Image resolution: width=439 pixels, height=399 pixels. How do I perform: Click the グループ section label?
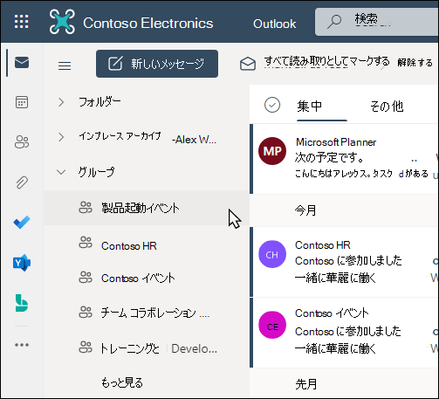tap(96, 172)
